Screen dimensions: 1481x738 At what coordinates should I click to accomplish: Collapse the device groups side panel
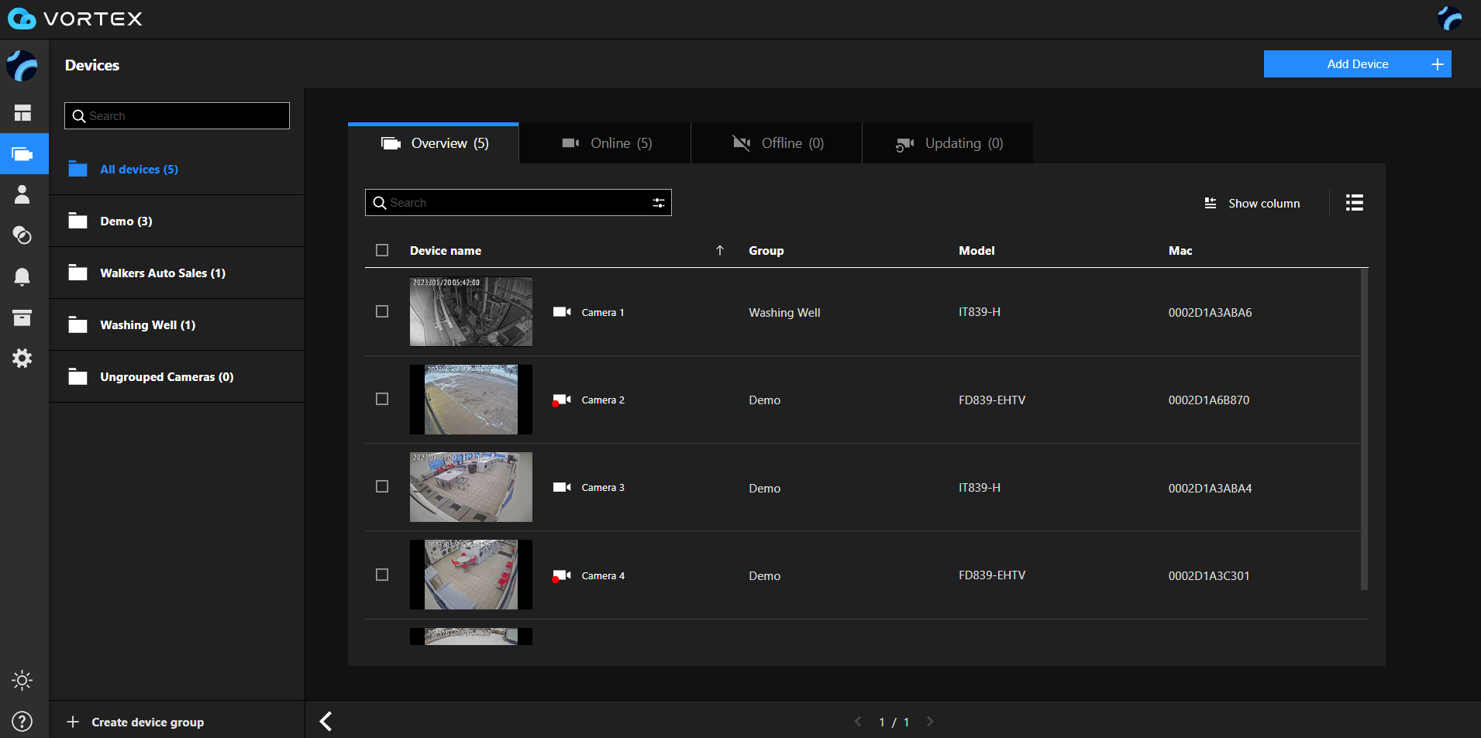click(326, 722)
